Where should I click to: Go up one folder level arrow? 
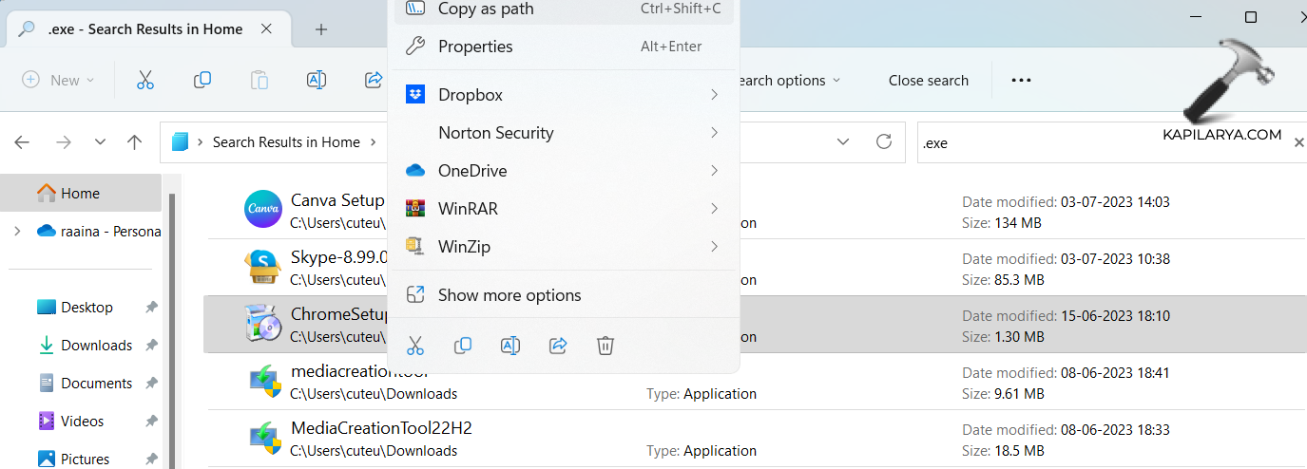135,142
